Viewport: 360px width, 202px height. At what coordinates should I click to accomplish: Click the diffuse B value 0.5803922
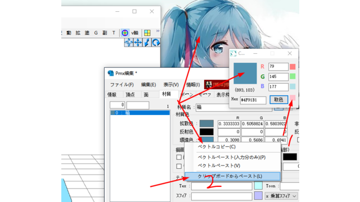(276, 123)
